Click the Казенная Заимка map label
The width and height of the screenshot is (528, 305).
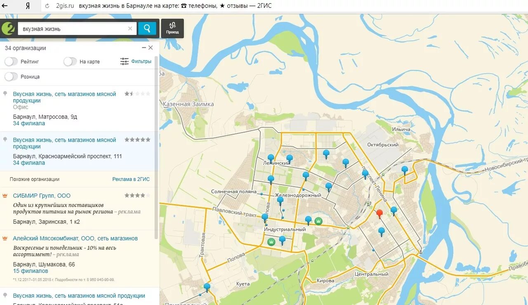click(x=188, y=104)
